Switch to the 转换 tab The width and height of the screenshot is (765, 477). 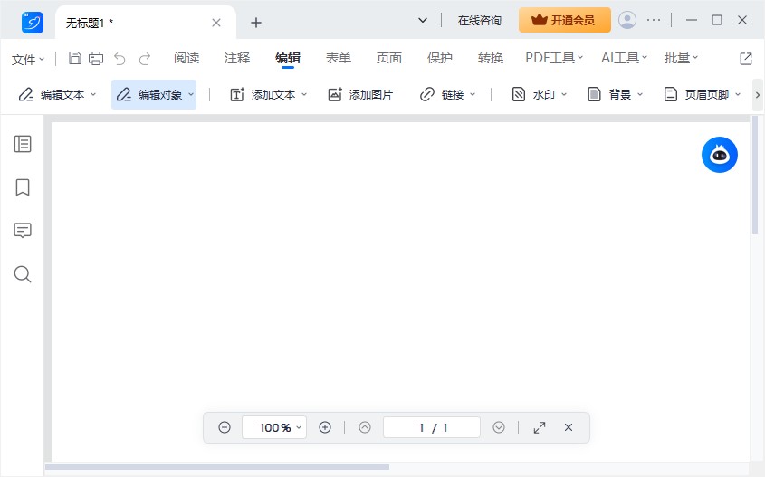pos(491,58)
